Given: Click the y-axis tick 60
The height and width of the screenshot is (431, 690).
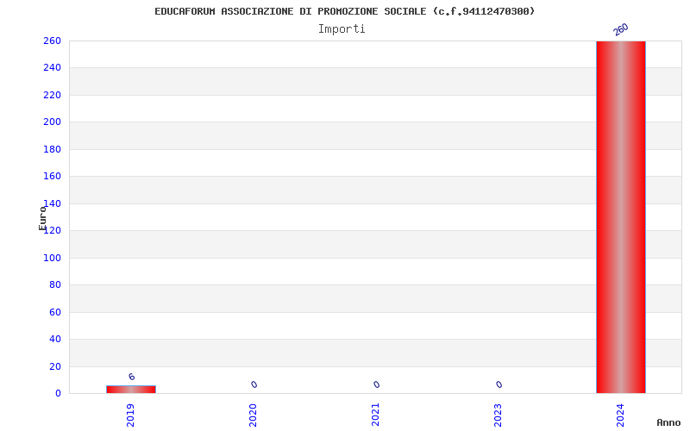Looking at the screenshot, I should [55, 313].
